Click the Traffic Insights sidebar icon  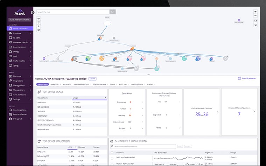(10, 61)
